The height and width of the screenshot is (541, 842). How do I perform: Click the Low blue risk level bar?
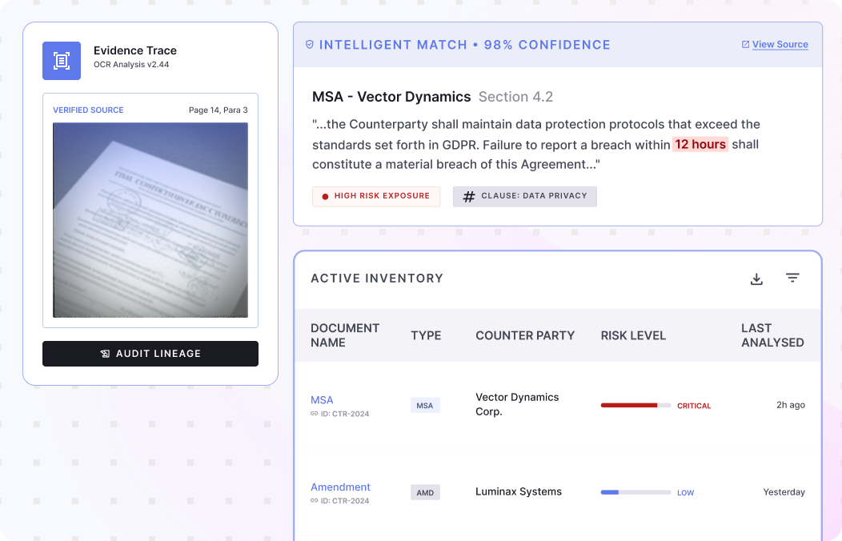click(636, 492)
